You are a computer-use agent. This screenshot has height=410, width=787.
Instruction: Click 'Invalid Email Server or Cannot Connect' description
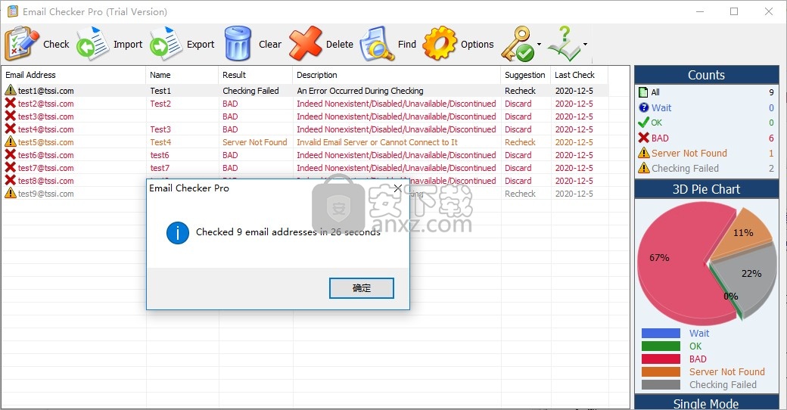[377, 142]
